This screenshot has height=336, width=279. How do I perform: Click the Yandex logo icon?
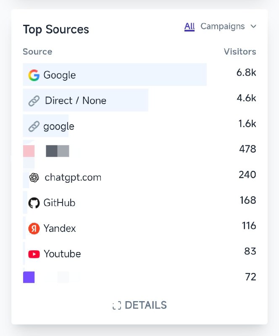pos(34,228)
